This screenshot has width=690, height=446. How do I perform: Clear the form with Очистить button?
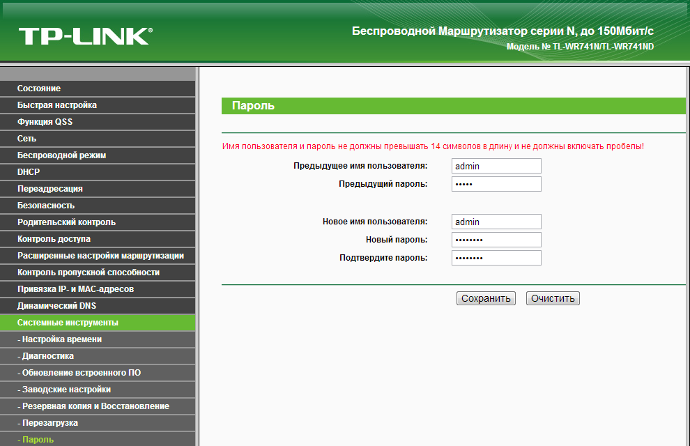coord(553,298)
